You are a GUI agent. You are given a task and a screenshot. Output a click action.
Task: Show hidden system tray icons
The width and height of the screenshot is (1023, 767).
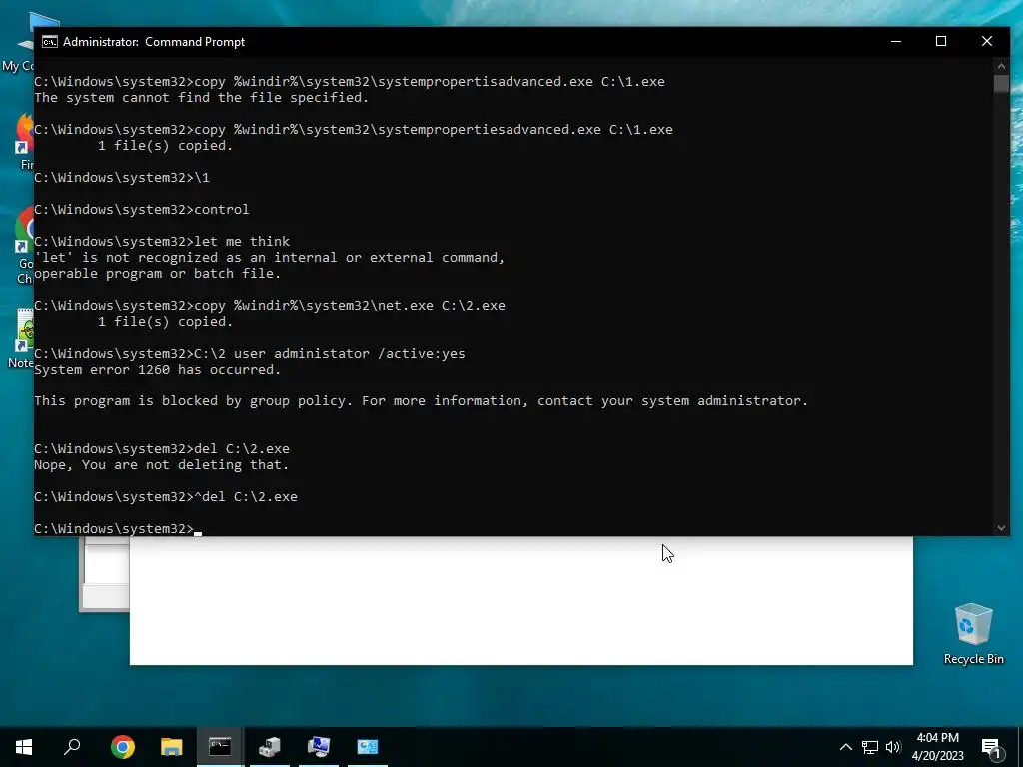point(845,747)
